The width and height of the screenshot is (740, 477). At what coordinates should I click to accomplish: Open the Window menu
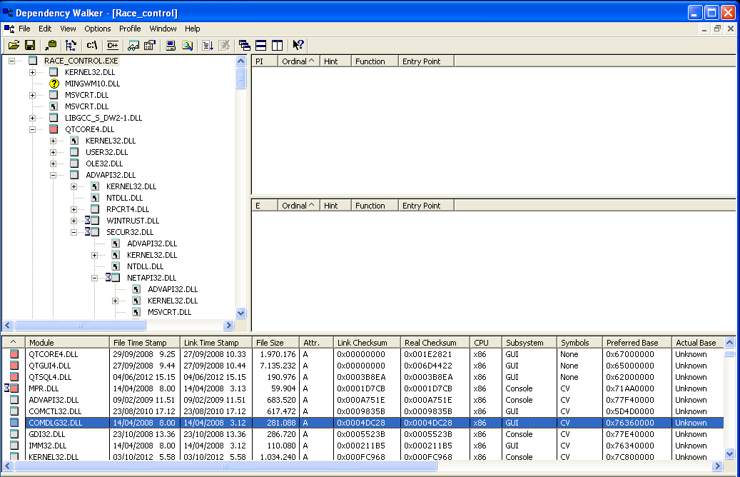point(163,29)
